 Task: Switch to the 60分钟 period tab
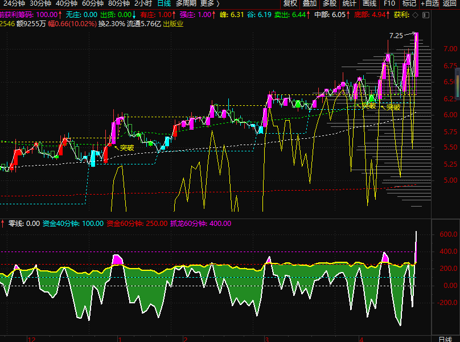pyautogui.click(x=93, y=3)
